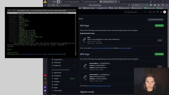
Task: Open the GitHub user avatar menu
Action: pyautogui.click(x=165, y=12)
